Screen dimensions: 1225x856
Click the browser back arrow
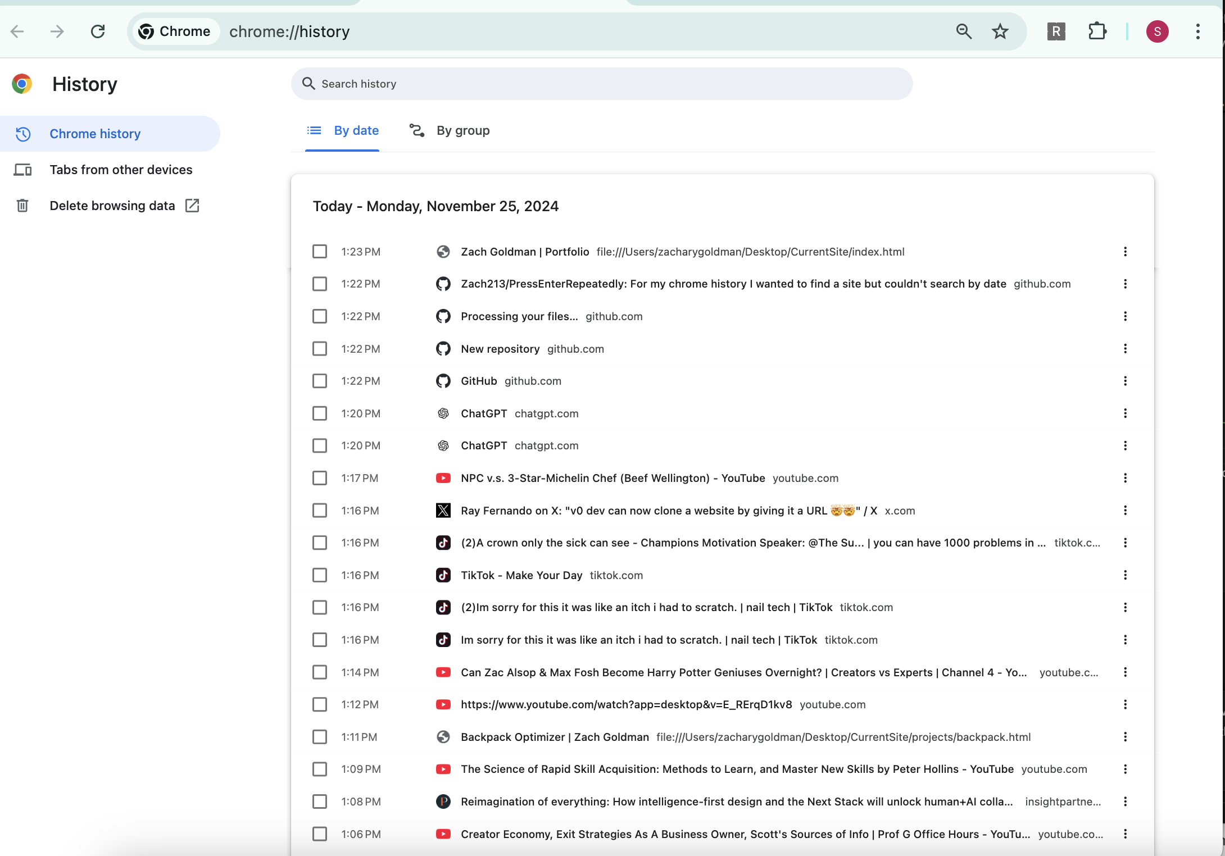pos(17,31)
